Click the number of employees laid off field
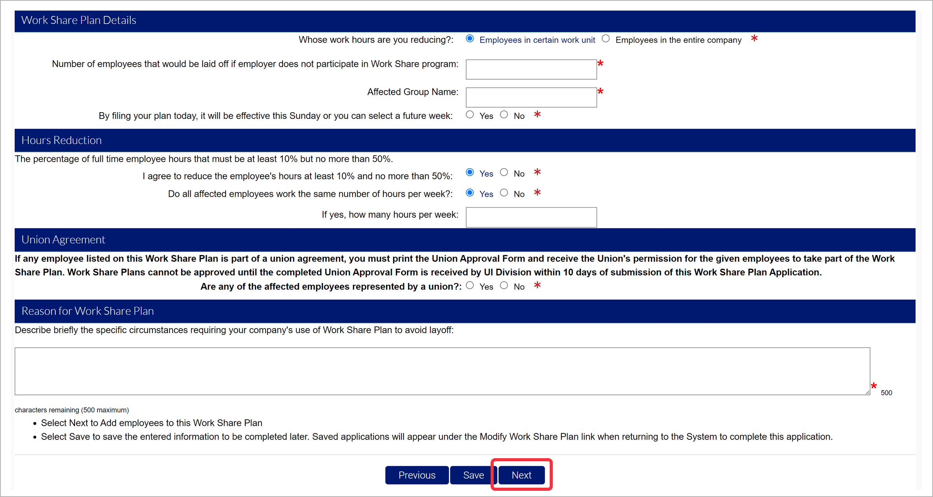Viewport: 933px width, 497px height. [x=531, y=70]
